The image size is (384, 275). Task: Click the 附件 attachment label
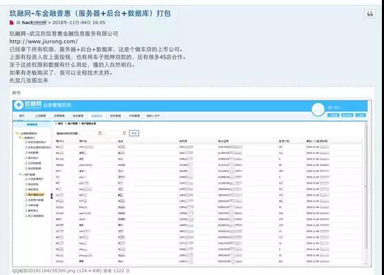point(16,93)
